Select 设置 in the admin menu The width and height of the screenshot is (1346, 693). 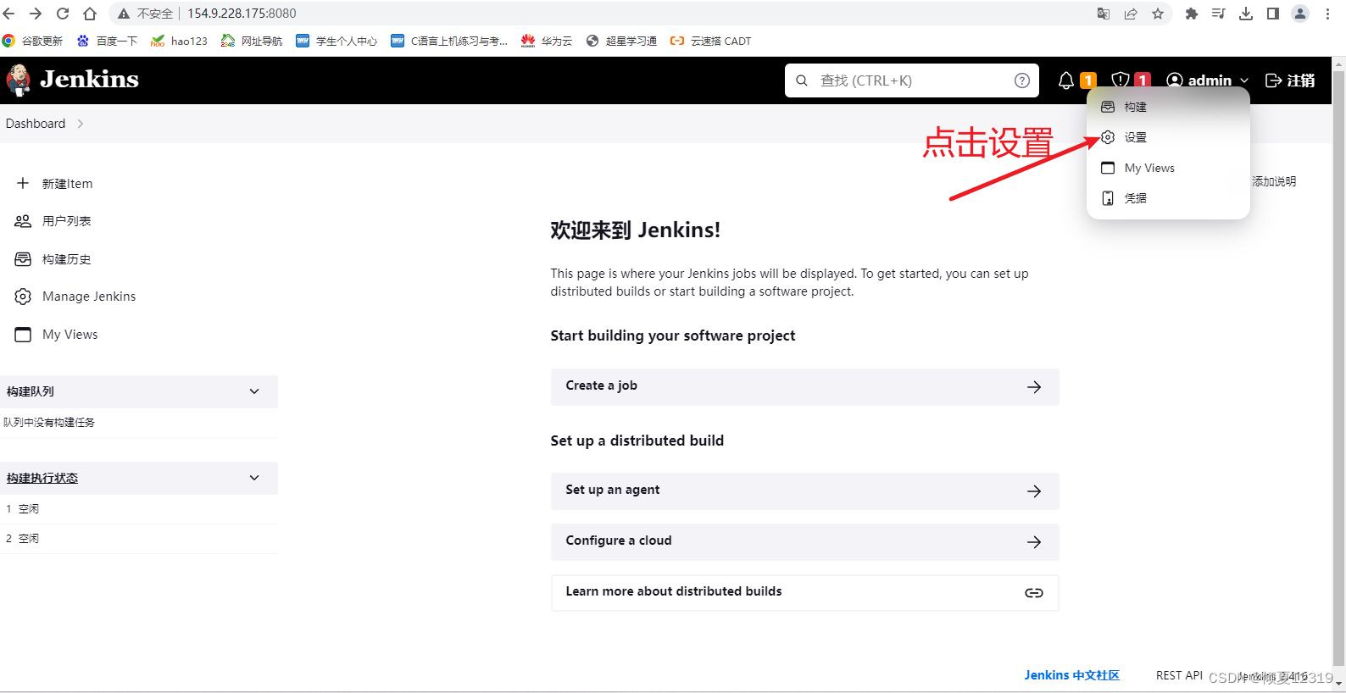(x=1168, y=137)
